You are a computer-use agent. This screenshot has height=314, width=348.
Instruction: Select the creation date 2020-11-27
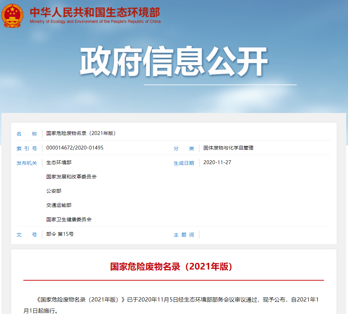click(x=217, y=162)
